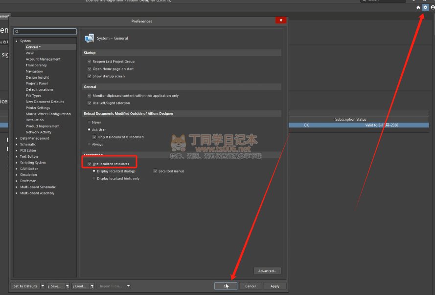Click the System – General page icon
The image size is (435, 295).
(x=90, y=38)
